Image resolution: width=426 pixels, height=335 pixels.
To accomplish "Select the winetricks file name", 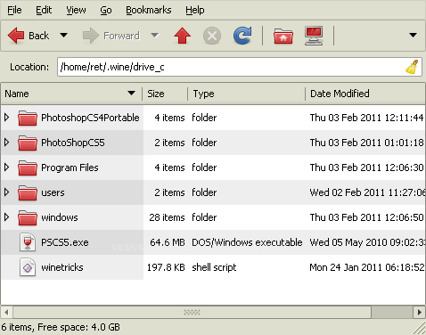I will click(62, 267).
